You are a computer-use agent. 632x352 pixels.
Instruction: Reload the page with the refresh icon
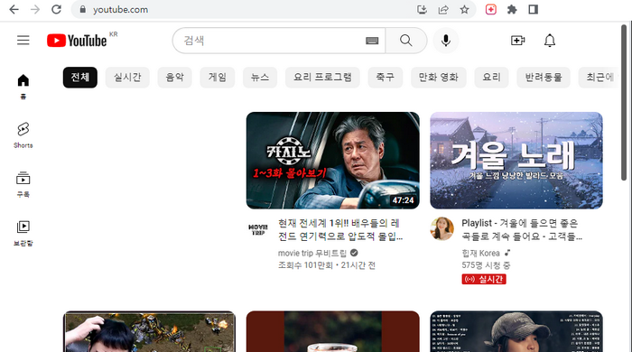[x=56, y=9]
